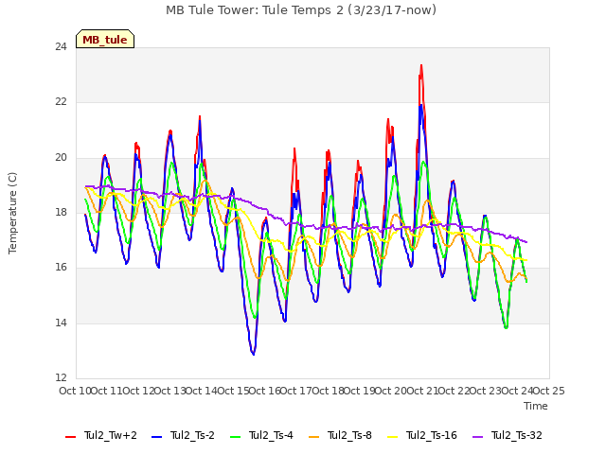
Task: Select the Tul2_Ts-8 legend label
Action: pos(349,435)
